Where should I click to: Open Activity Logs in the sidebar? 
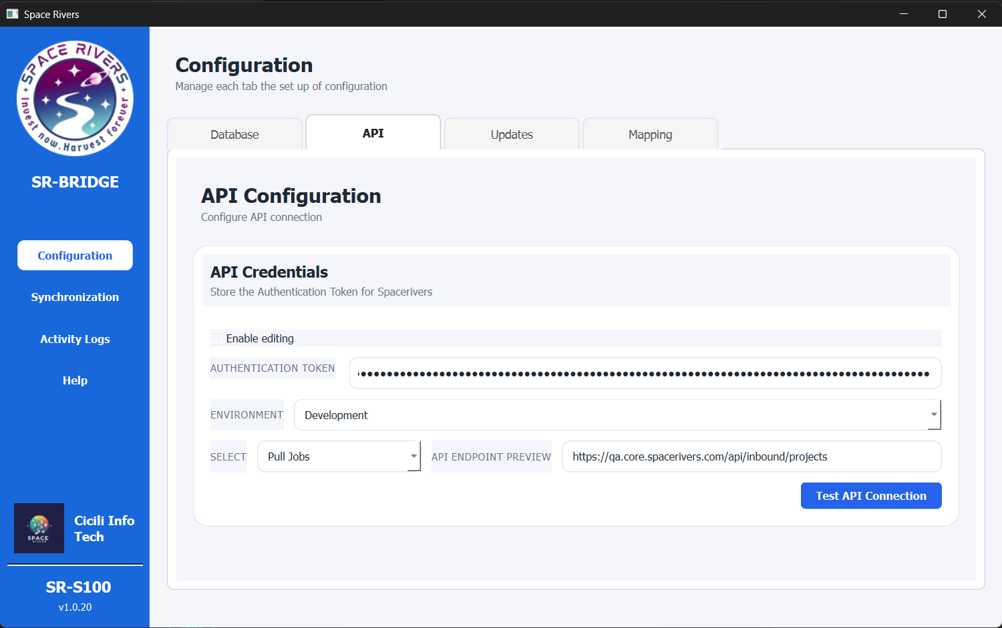(x=75, y=339)
